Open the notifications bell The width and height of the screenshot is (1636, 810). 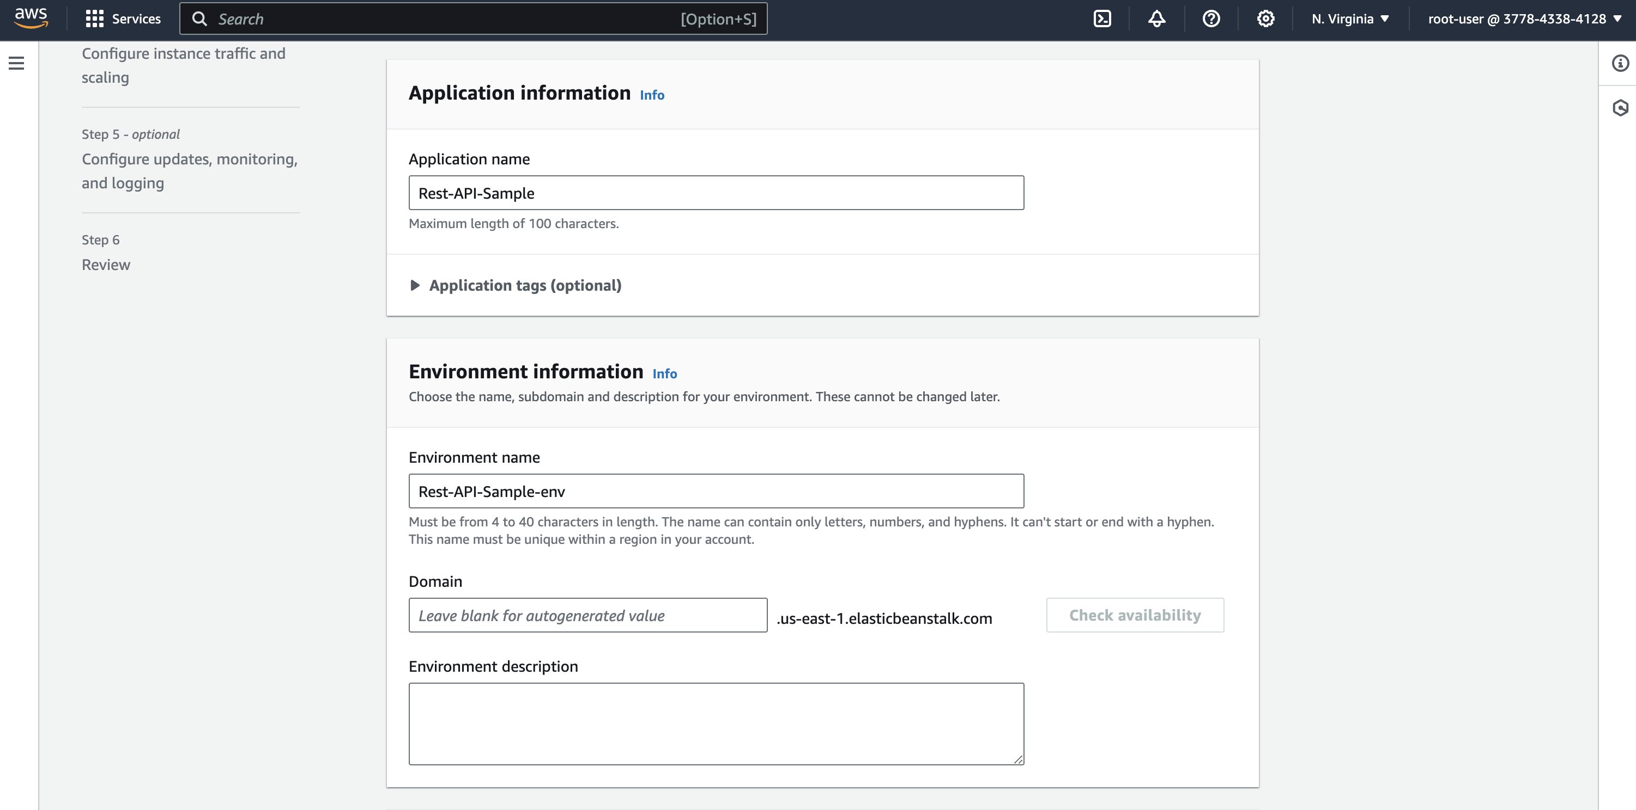tap(1156, 19)
